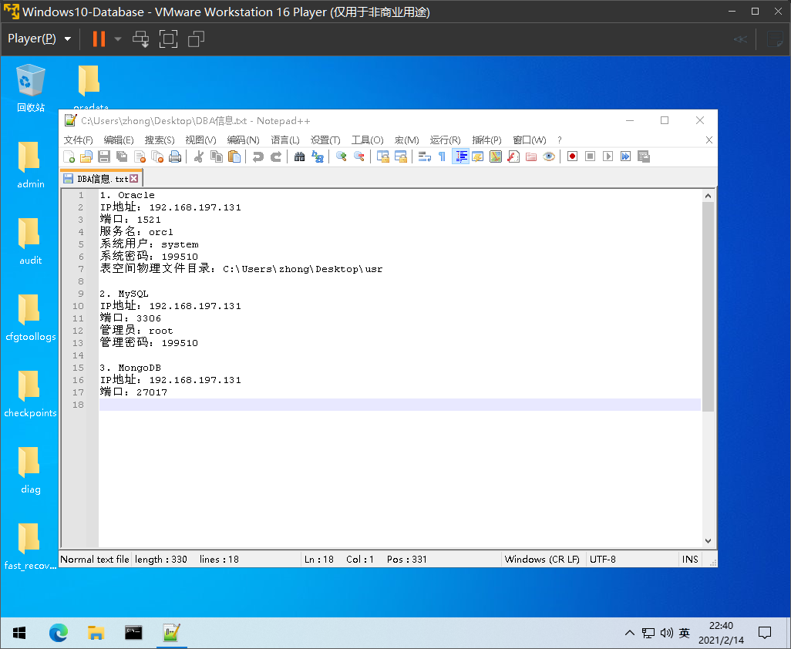Click the Open file toolbar icon
This screenshot has height=649, width=791.
[x=86, y=156]
